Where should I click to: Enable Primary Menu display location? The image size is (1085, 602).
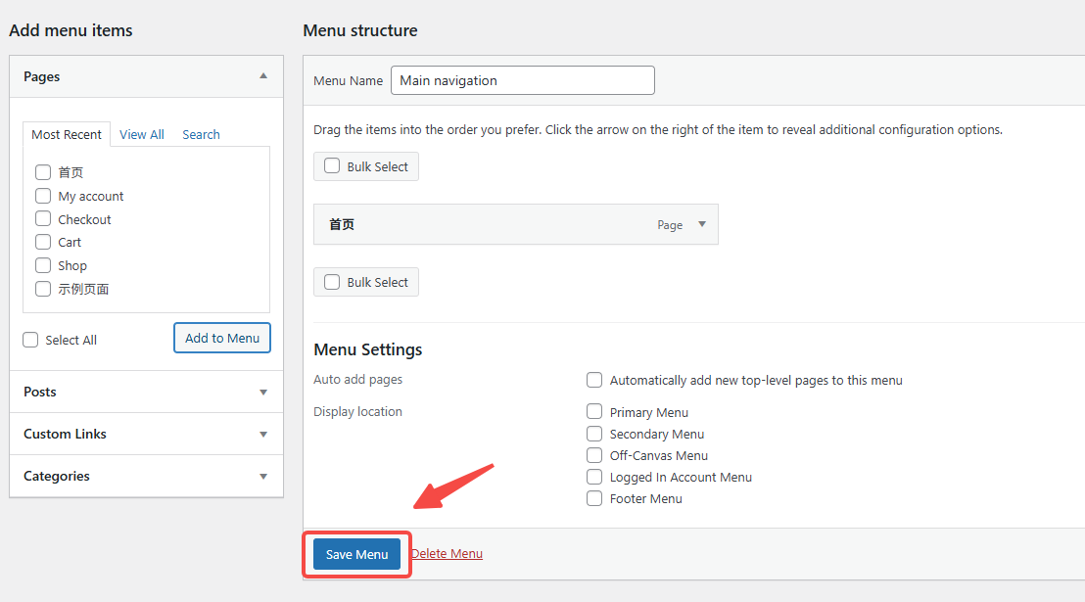click(x=594, y=412)
